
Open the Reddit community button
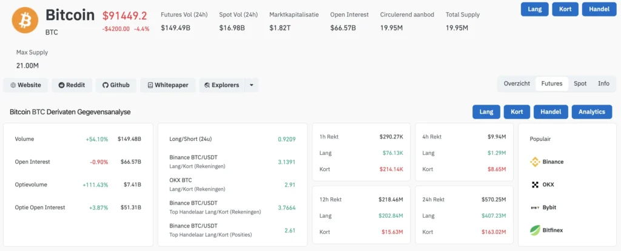72,85
